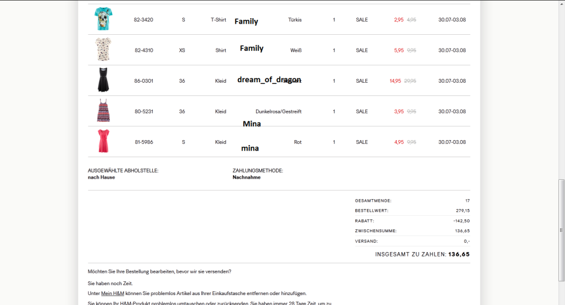
Task: Click article number 81-5986
Action: pos(143,142)
